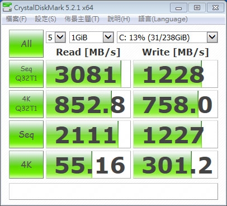Viewport: 227px width, 206px height.
Task: Click the Write [MB/s] column header
Action: [x=176, y=52]
